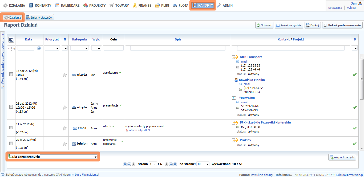Click into the Opis search field

coord(178,48)
